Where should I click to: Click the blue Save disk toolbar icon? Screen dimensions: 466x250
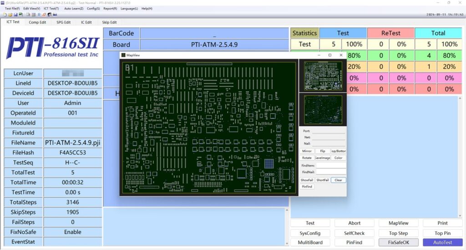[x=15, y=15]
